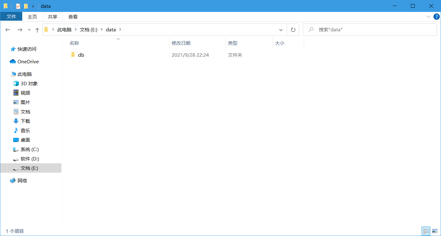The image size is (441, 236).
Task: Open the 文件 menu
Action: 11,17
